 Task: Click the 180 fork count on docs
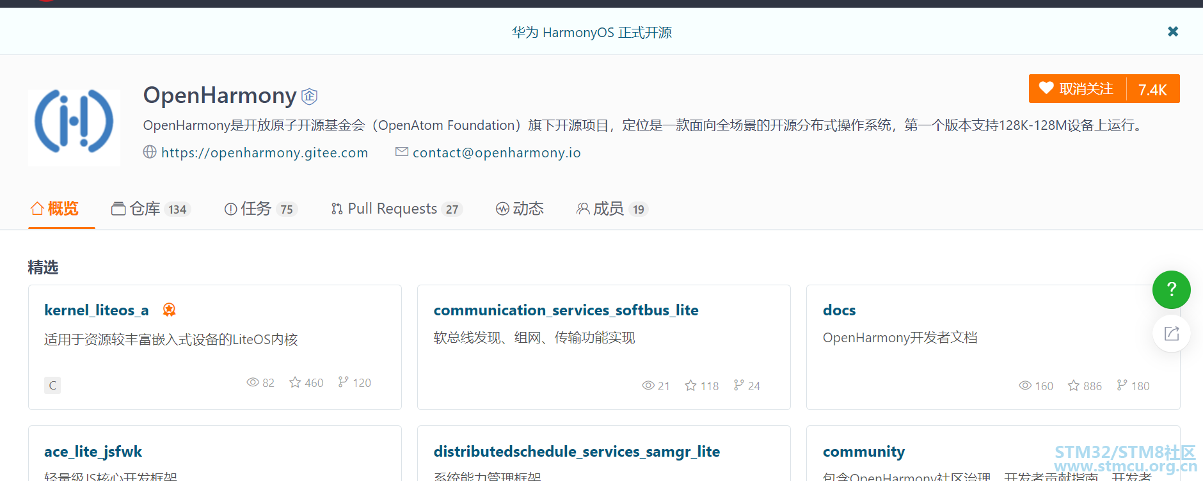coord(1140,386)
